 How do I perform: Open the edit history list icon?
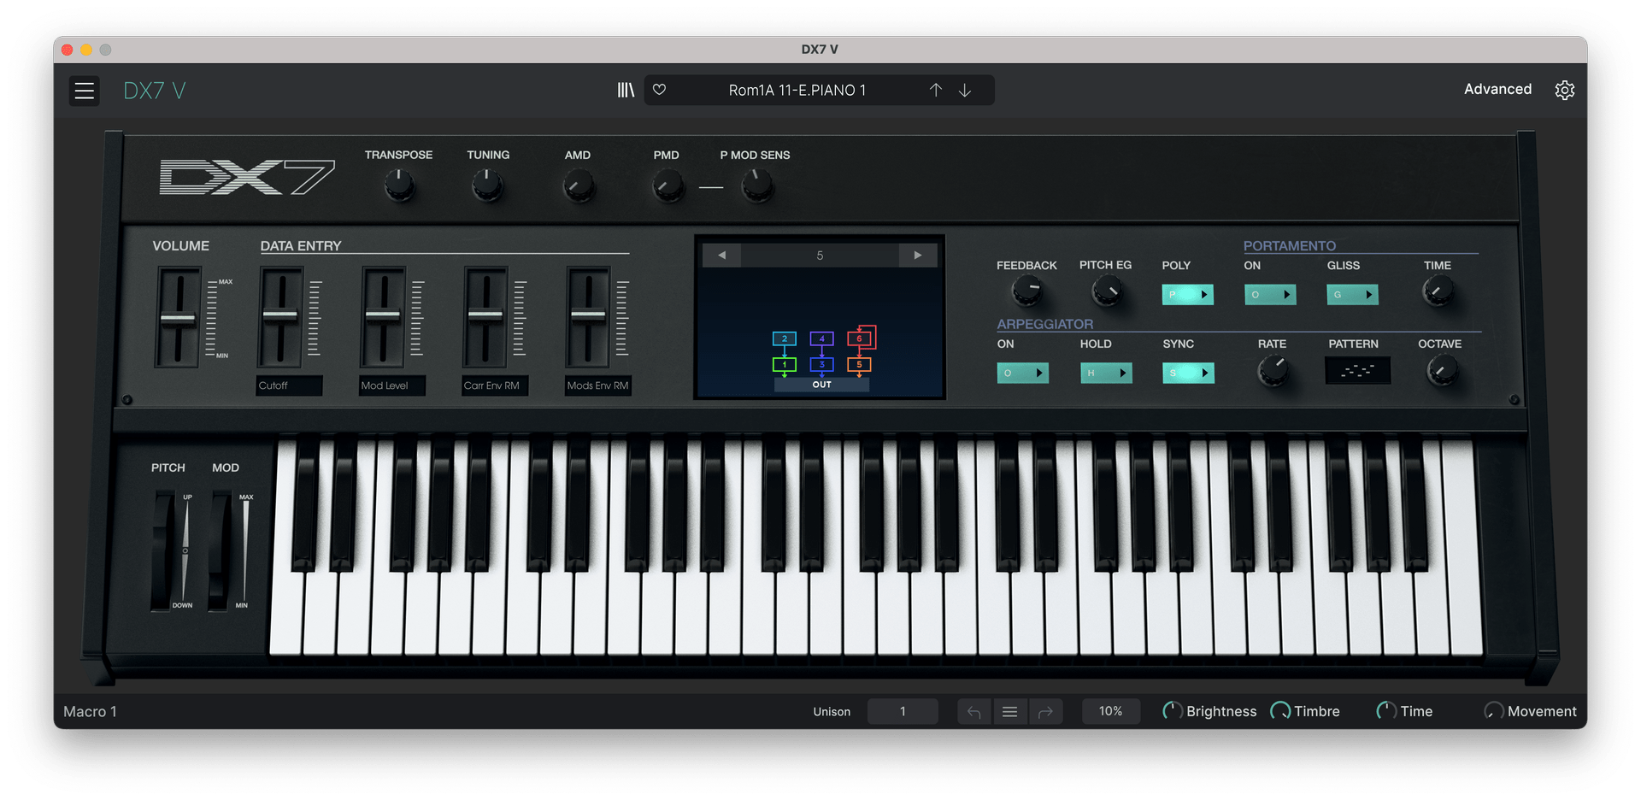point(1009,711)
